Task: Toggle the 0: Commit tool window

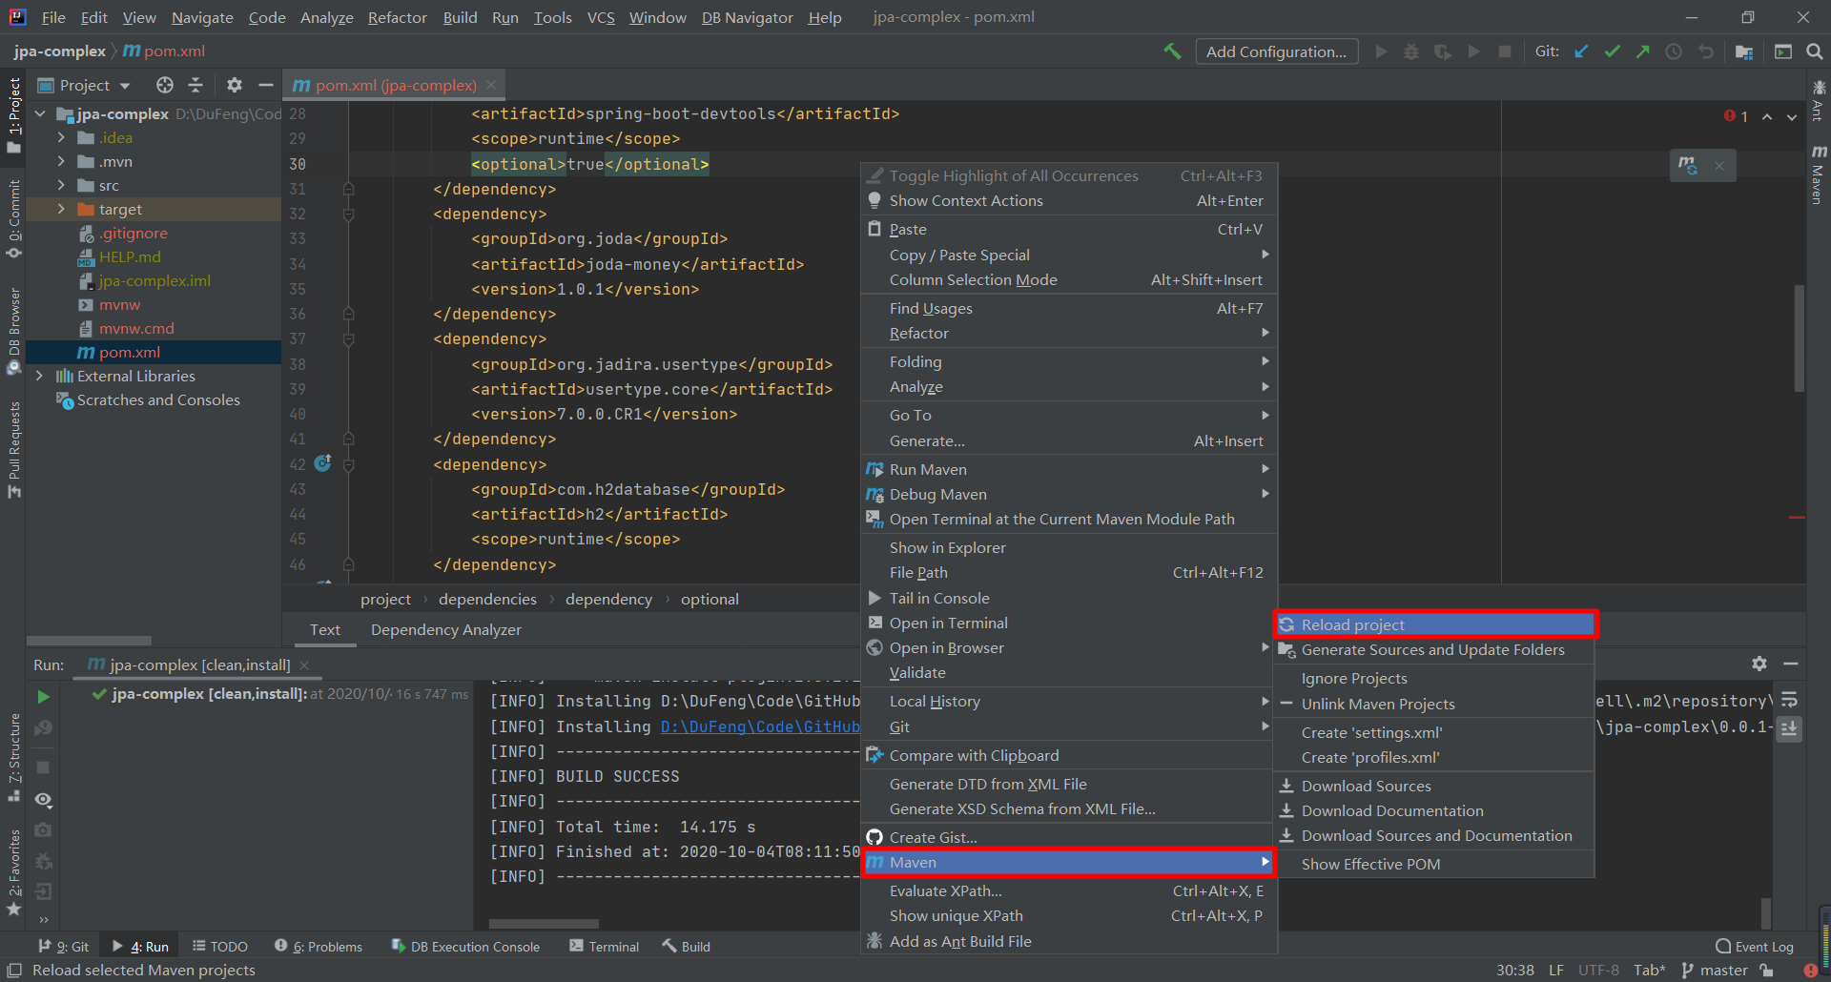Action: pyautogui.click(x=13, y=218)
